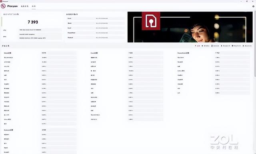Click the banner image of woman
The height and width of the screenshot is (154, 256).
pos(190,27)
